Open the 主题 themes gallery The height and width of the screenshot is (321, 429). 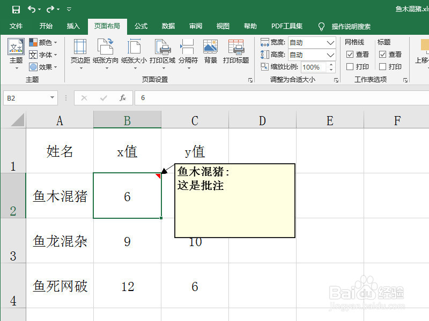click(16, 54)
